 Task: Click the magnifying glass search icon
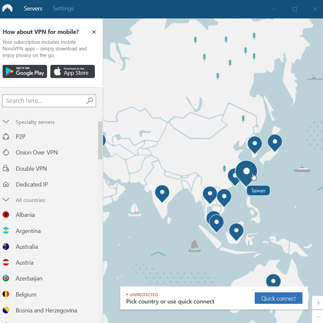coord(89,101)
